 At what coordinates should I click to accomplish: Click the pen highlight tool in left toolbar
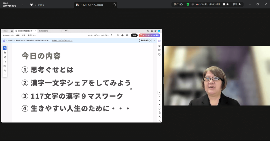click(5, 57)
